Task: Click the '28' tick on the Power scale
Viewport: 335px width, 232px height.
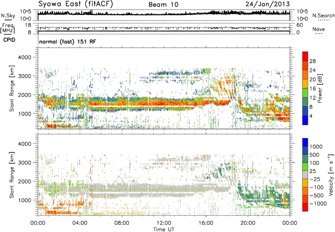Action: click(312, 61)
